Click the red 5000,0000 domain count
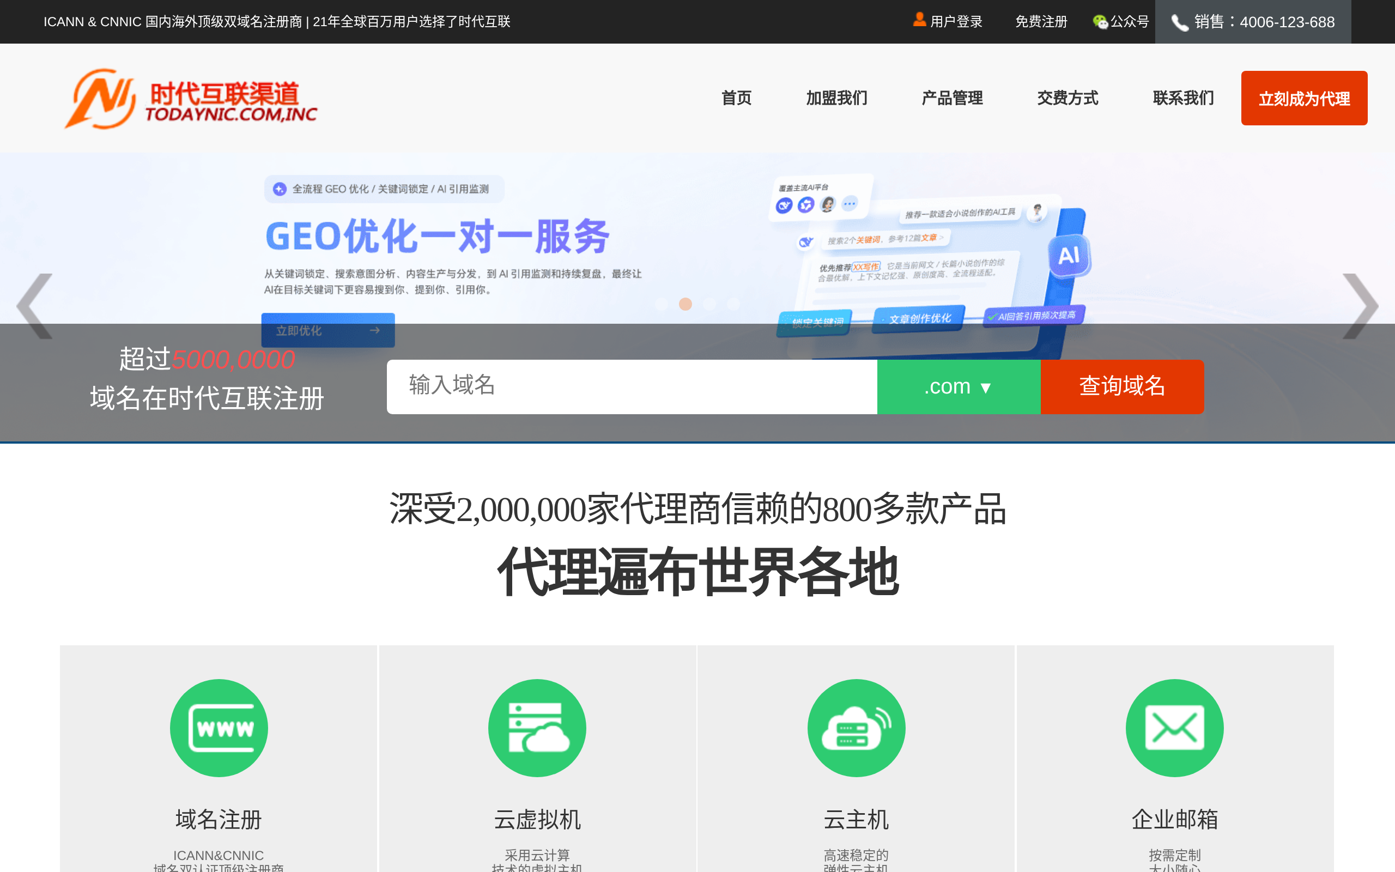Viewport: 1395px width, 872px height. (233, 360)
